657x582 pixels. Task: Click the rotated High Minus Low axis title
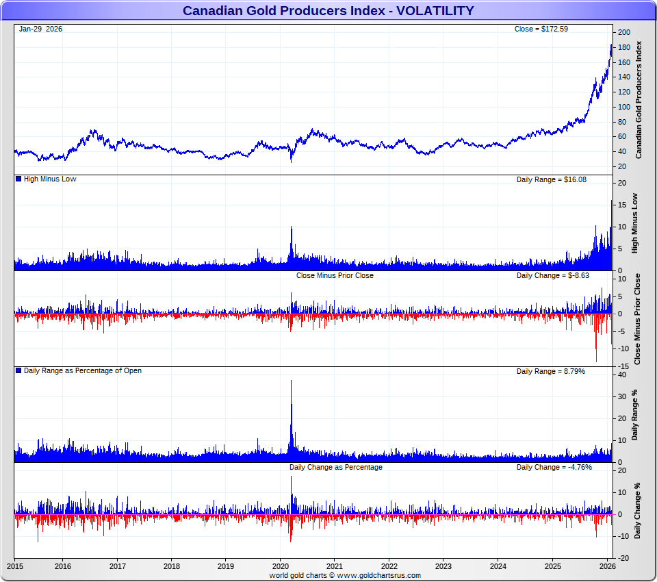634,223
